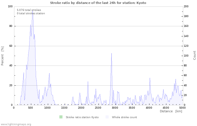The image size is (197, 126).
Task: Click the '0 total strokes station' annotation
Action: point(31,13)
